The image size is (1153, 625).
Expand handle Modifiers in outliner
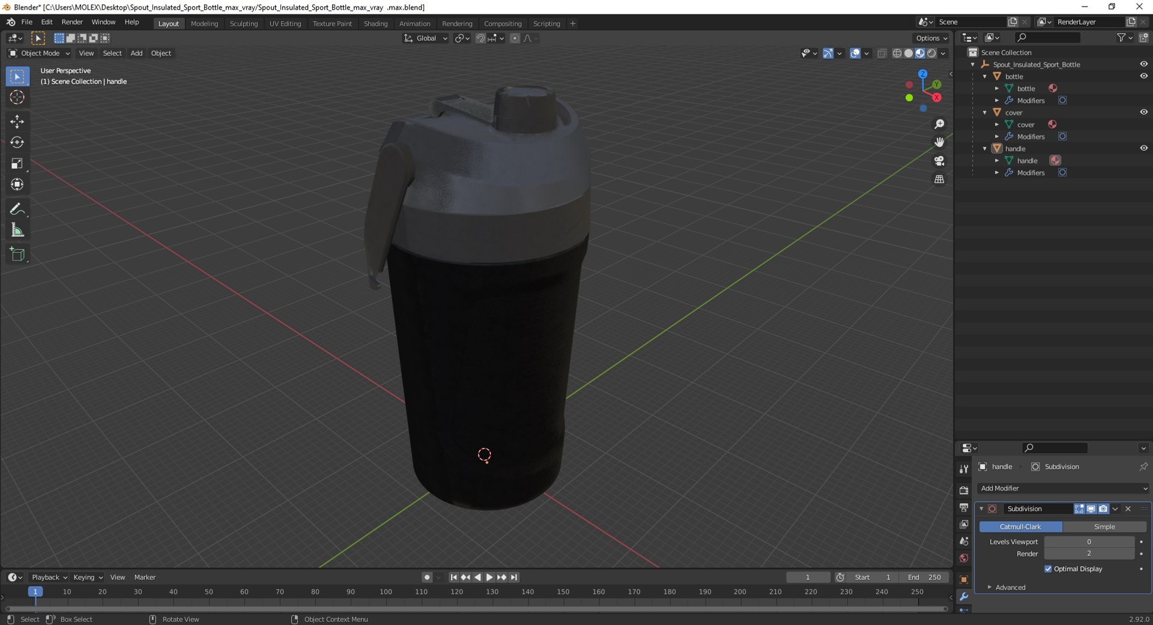(997, 172)
